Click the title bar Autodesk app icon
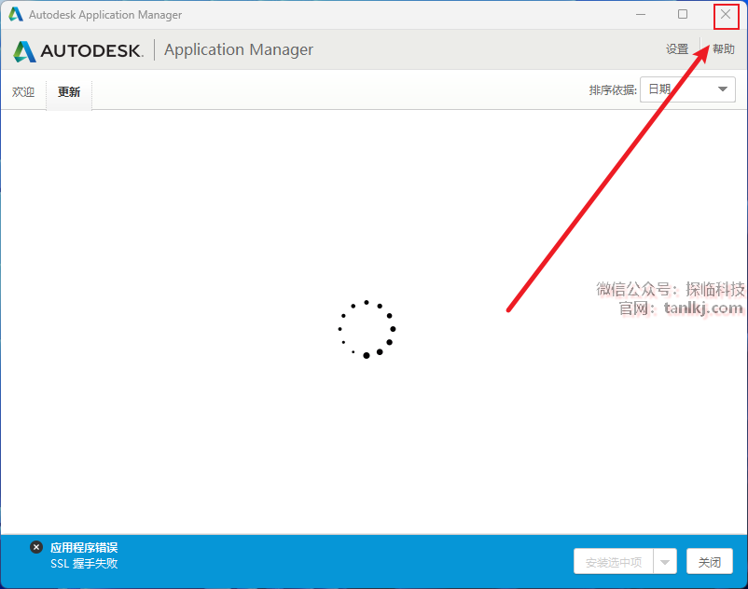 pos(16,14)
